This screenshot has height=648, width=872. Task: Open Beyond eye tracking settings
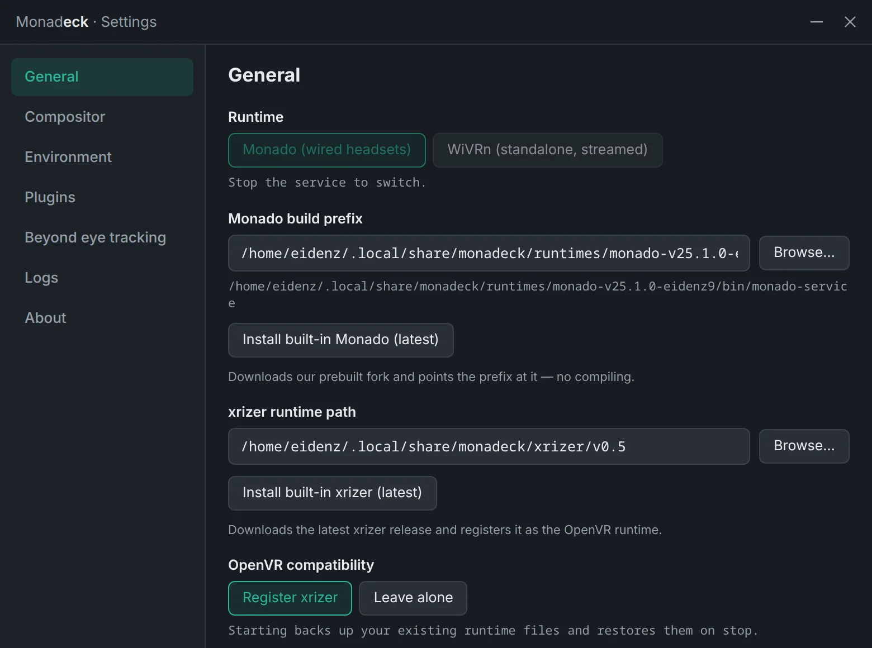102,238
